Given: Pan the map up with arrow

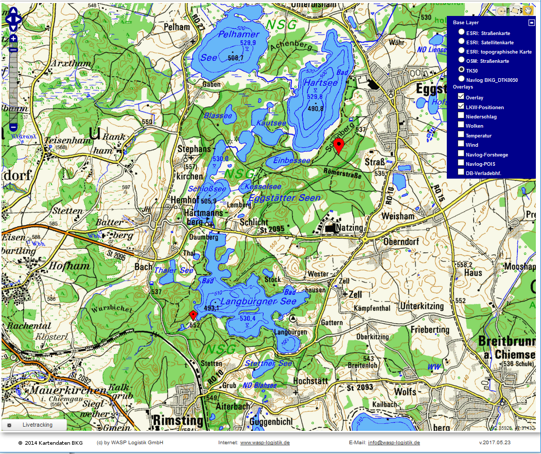Looking at the screenshot, I should coord(13,12).
